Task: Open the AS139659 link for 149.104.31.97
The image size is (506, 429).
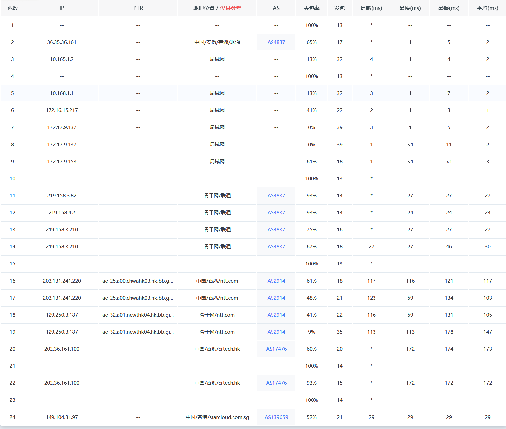Action: pos(276,417)
